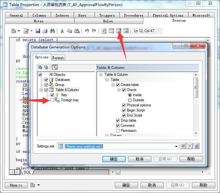Print the SQL preview
The image size is (220, 193).
click(45, 31)
